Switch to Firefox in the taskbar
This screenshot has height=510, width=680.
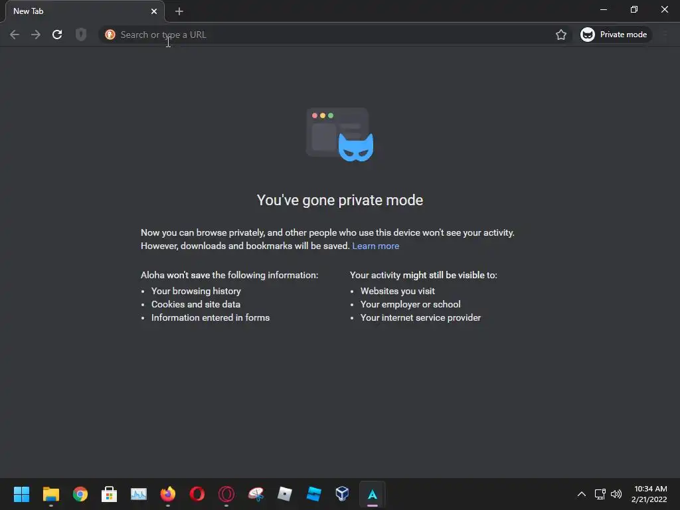point(168,494)
